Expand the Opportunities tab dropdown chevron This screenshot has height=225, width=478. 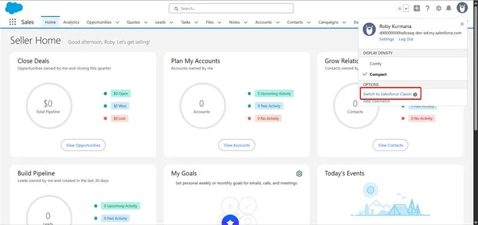click(x=117, y=22)
